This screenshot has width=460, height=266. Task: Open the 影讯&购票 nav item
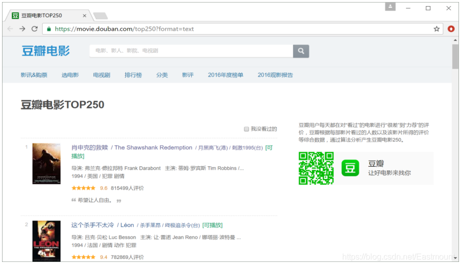[34, 75]
